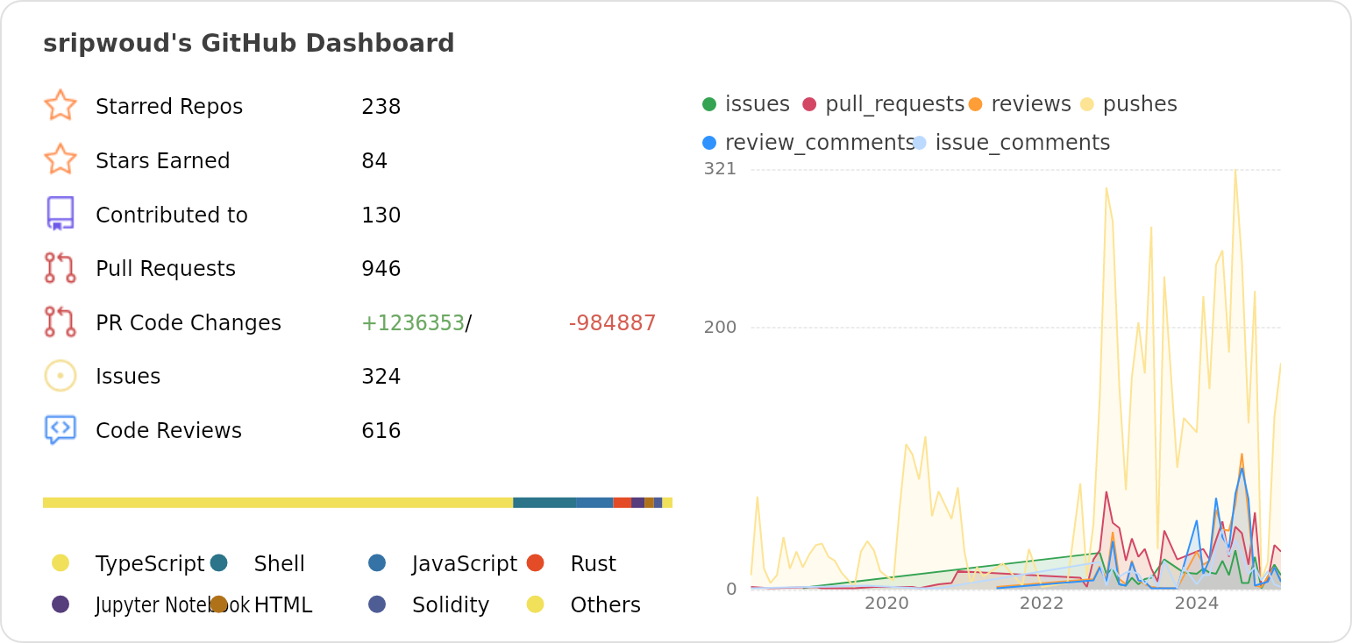This screenshot has height=643, width=1352.
Task: Click the "Code Reviews" label
Action: click(169, 431)
